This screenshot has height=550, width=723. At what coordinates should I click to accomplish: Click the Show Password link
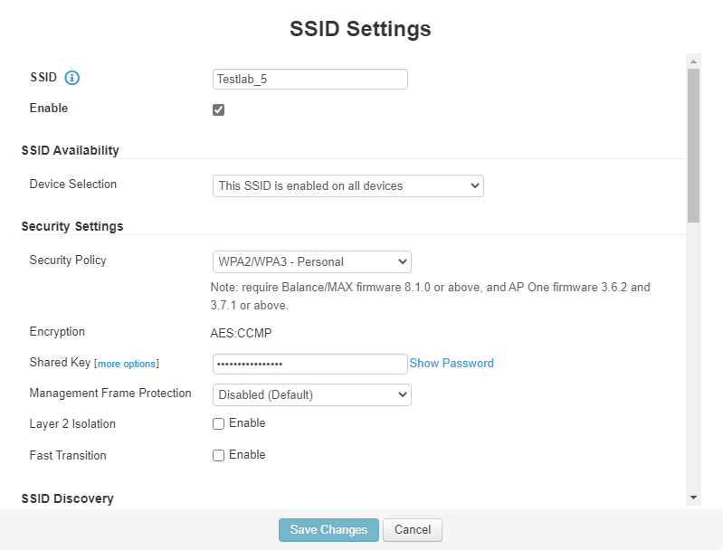click(452, 363)
